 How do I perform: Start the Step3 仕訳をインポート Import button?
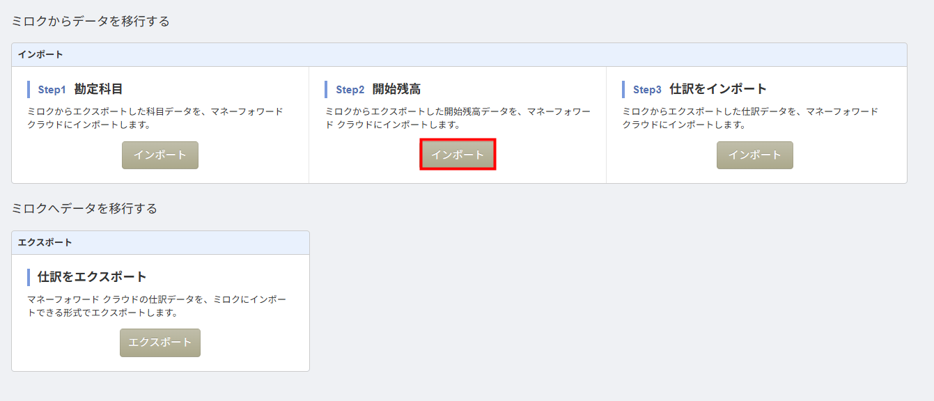tap(754, 155)
